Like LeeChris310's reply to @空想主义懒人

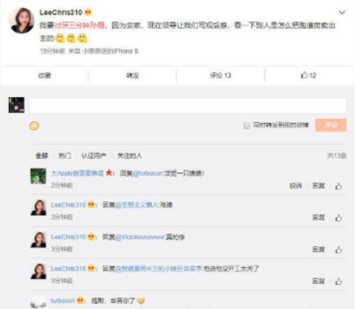click(x=339, y=218)
